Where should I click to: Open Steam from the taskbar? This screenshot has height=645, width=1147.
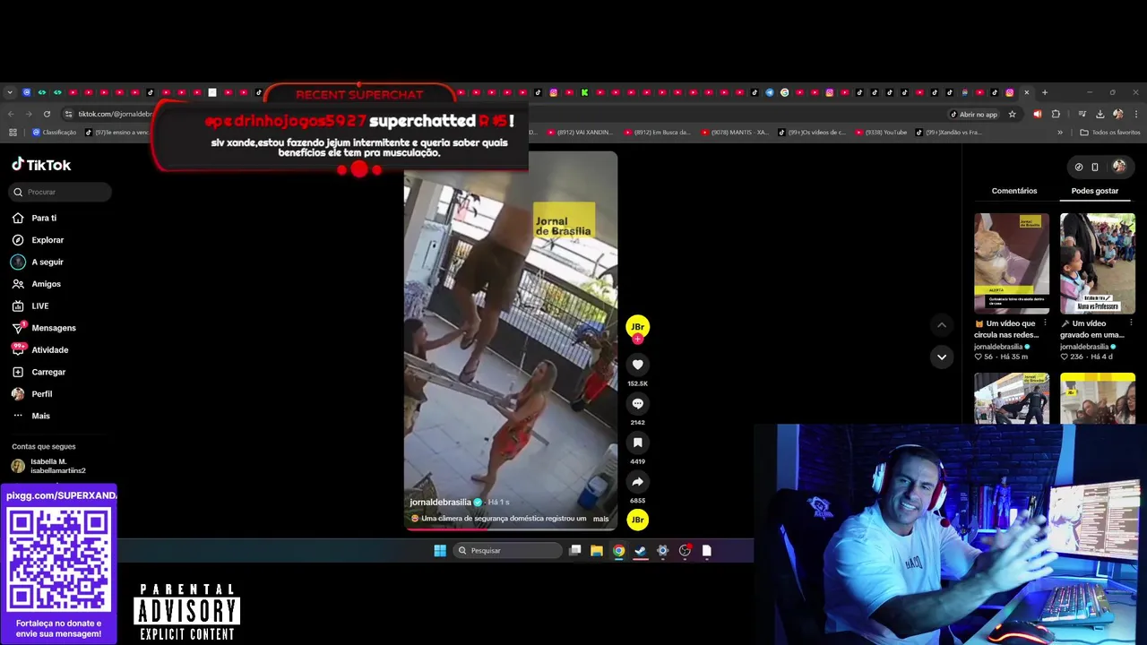pos(641,550)
